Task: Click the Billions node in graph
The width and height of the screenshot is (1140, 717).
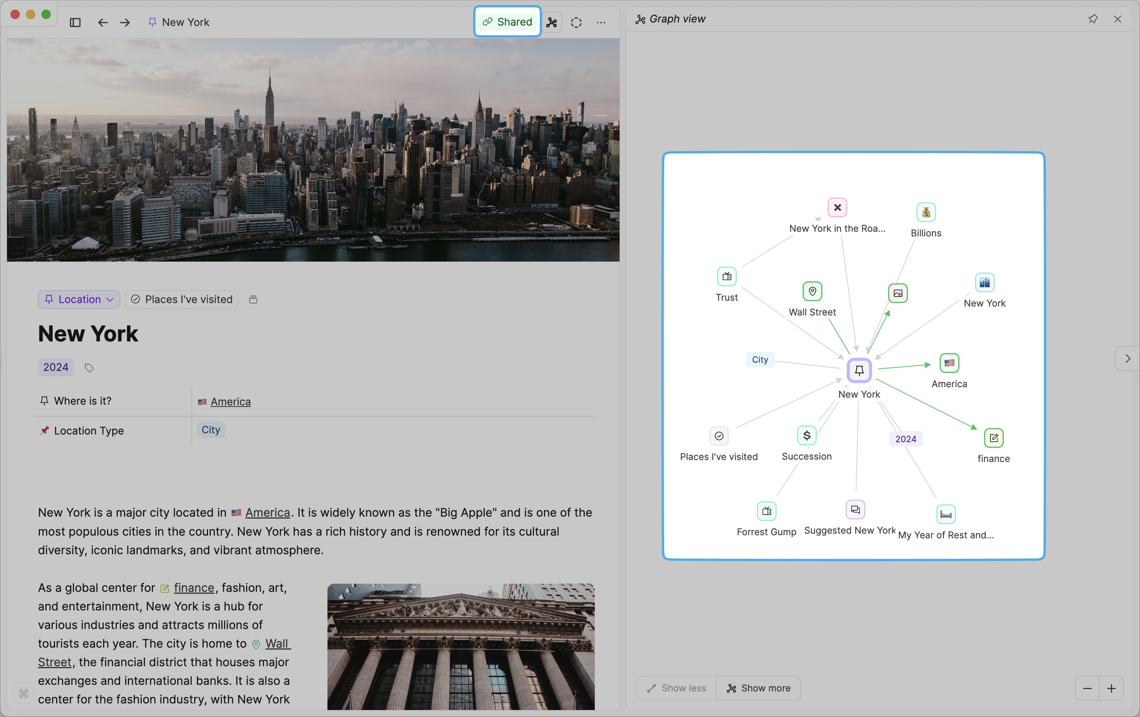Action: [x=926, y=212]
